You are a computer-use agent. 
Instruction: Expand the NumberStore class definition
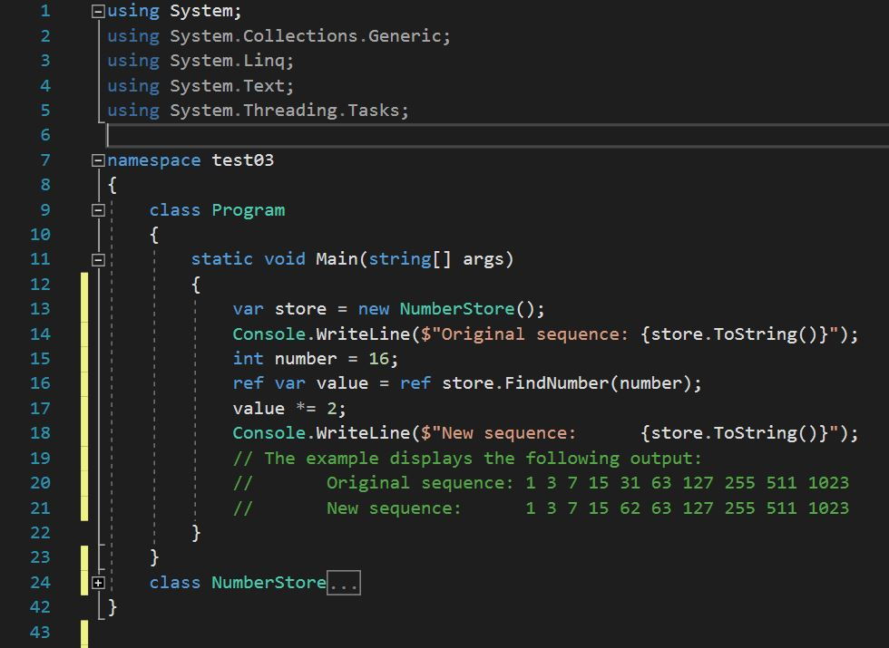pos(97,583)
